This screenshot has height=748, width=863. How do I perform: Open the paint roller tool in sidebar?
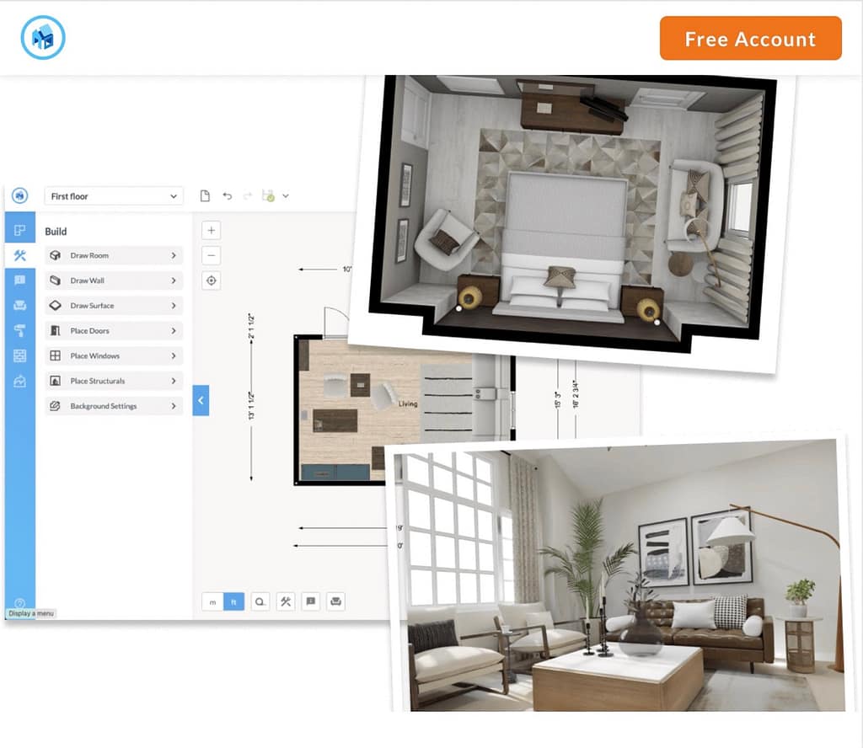(x=19, y=331)
